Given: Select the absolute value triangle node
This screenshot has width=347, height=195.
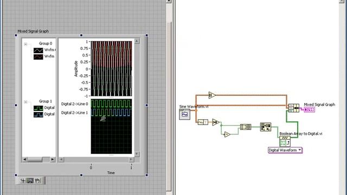Looking at the screenshot, I should pyautogui.click(x=212, y=95).
